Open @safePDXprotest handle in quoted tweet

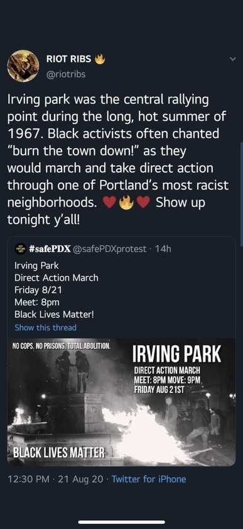pos(109,249)
